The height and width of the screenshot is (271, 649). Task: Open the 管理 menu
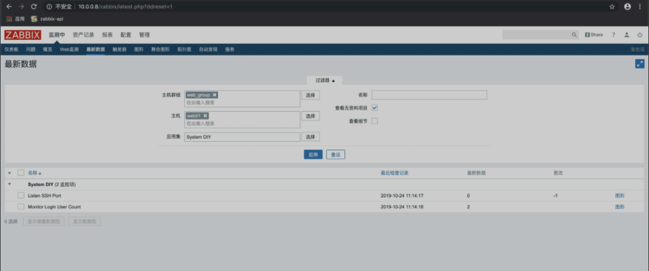coord(144,35)
